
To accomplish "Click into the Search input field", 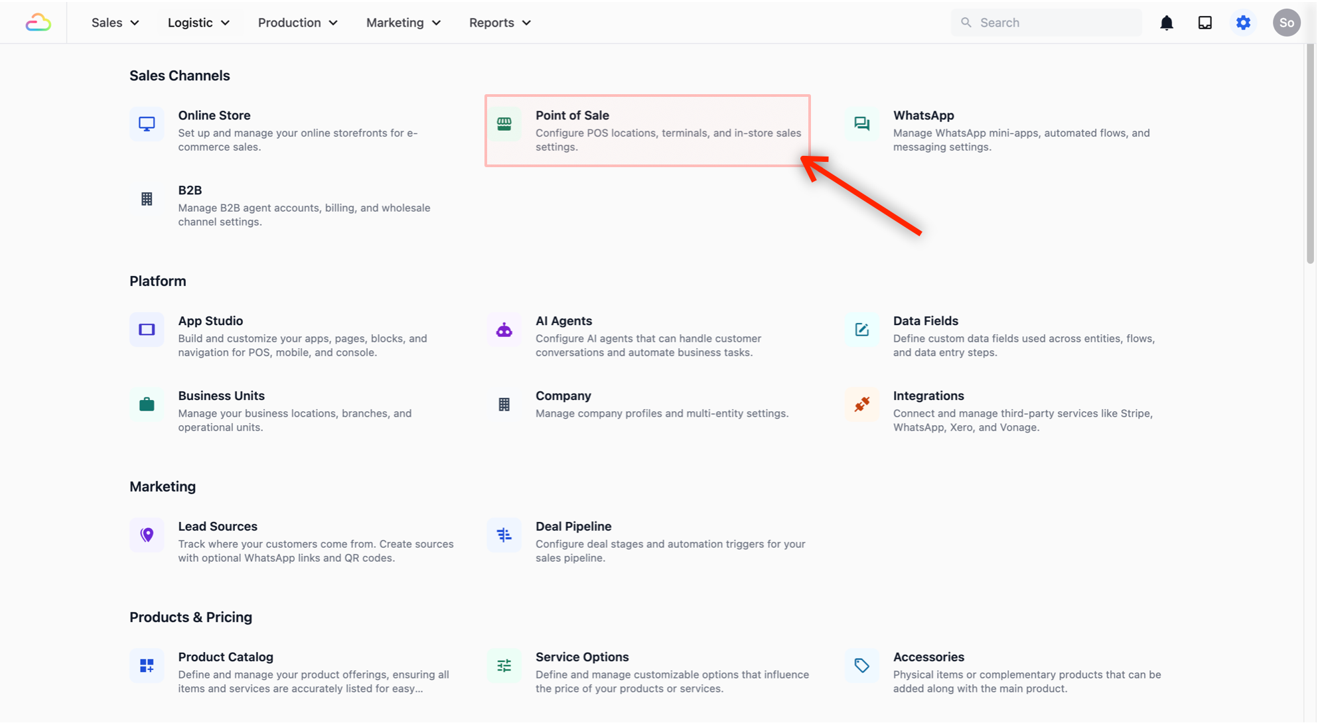I will point(1055,23).
